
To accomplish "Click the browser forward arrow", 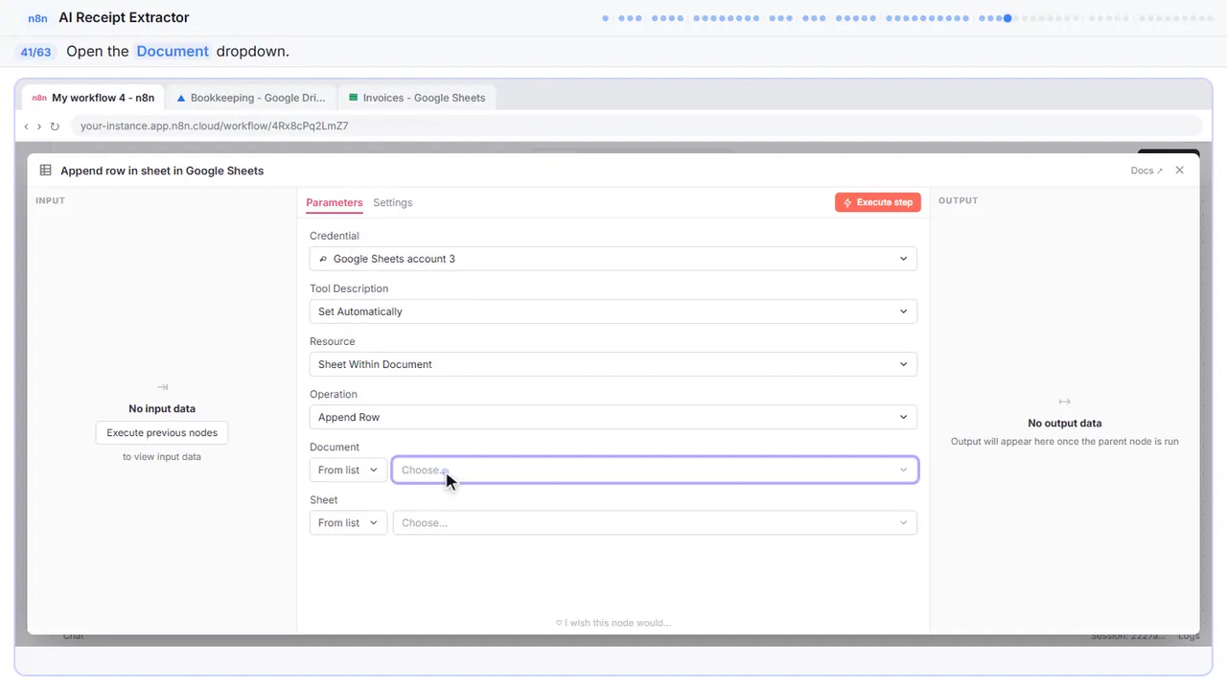I will tap(39, 126).
